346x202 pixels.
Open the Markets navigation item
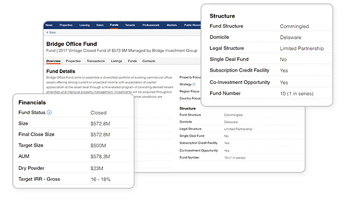[x=172, y=25]
